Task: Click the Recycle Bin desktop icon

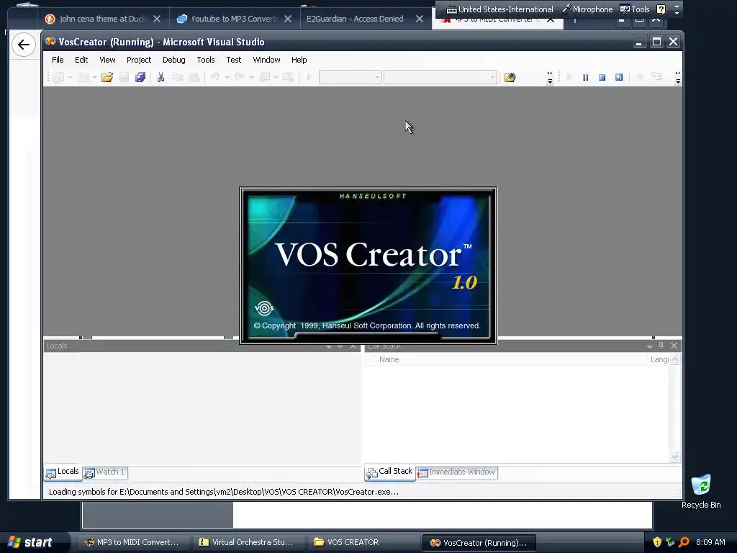Action: click(701, 491)
